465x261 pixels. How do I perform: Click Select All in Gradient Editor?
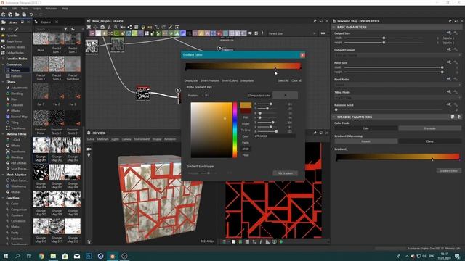(x=283, y=80)
